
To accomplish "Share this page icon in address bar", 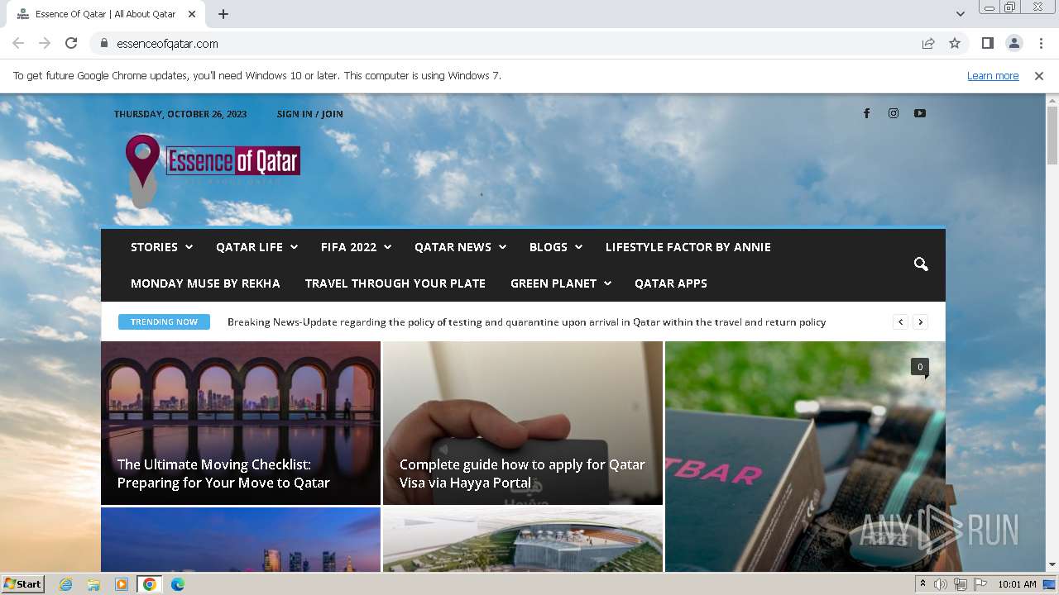I will 928,43.
